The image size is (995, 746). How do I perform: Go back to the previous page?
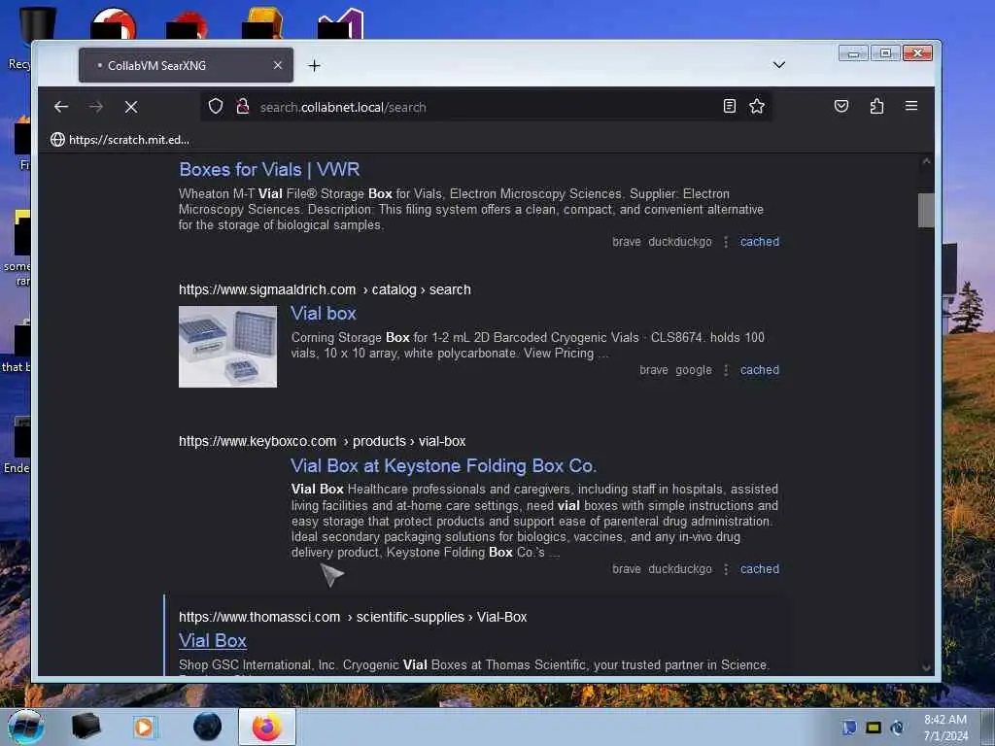[x=61, y=107]
